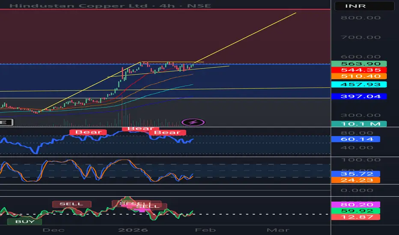Click the green 59.92 indicator label

coord(356,211)
